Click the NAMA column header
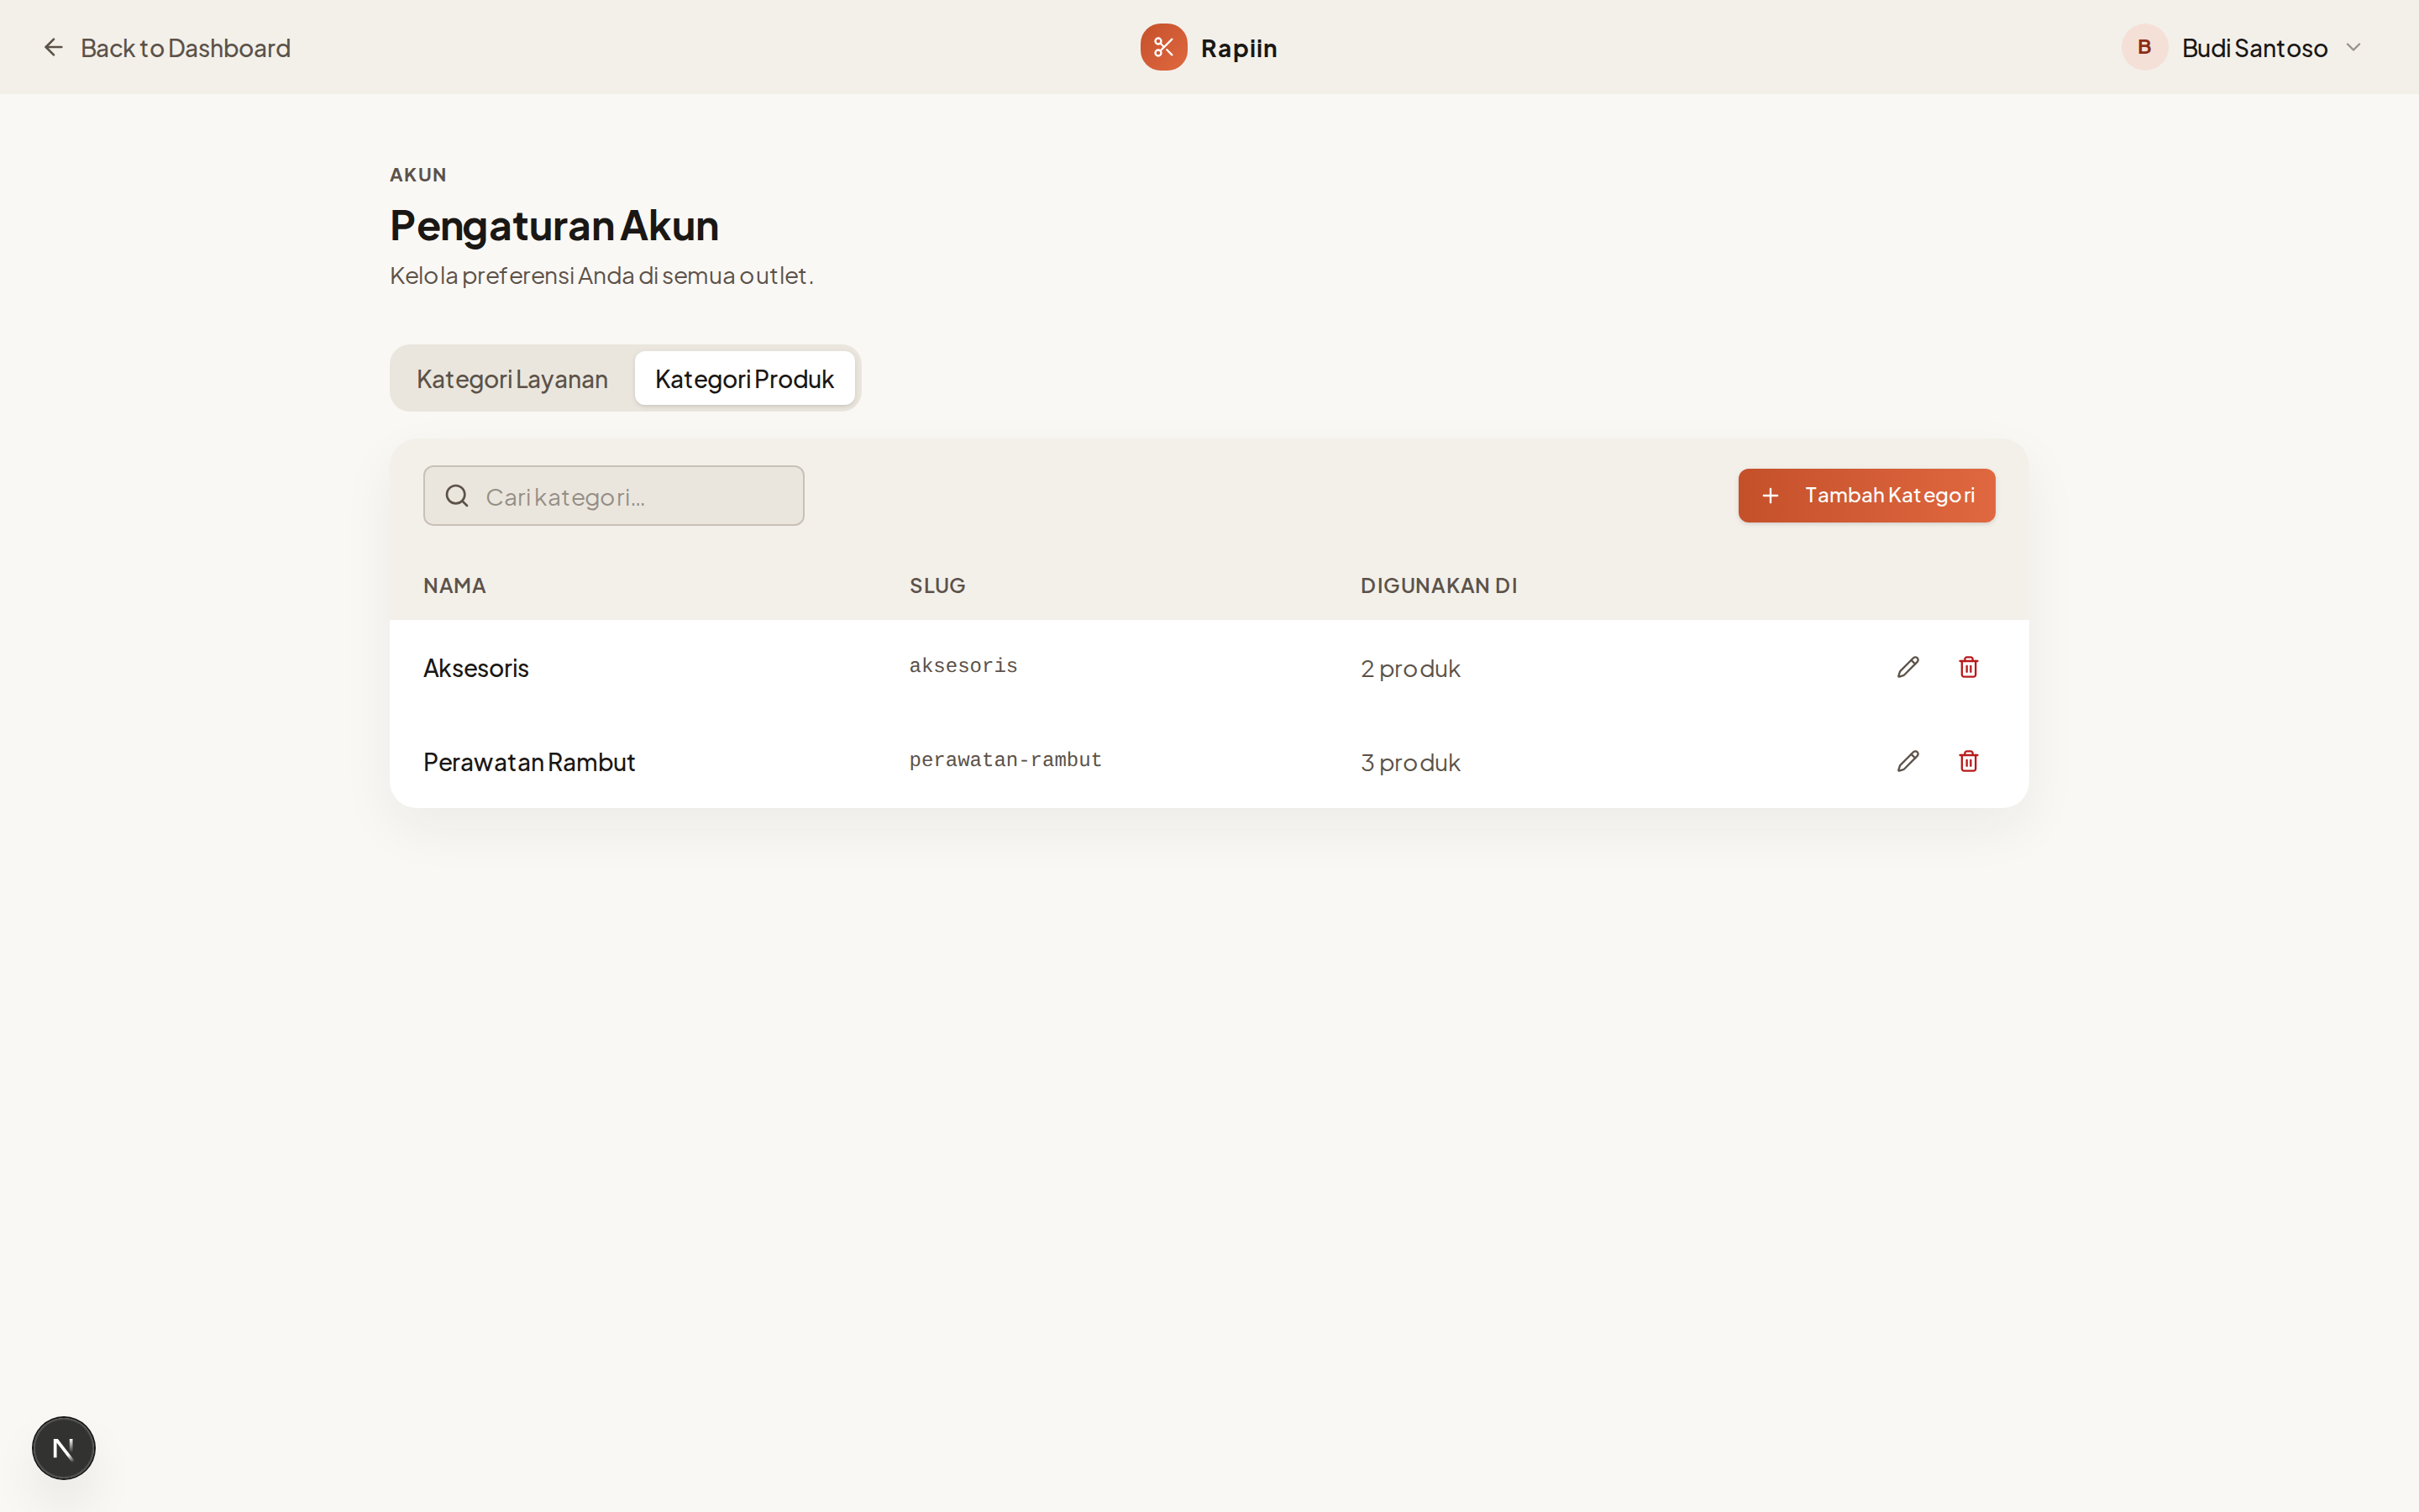 (x=454, y=586)
